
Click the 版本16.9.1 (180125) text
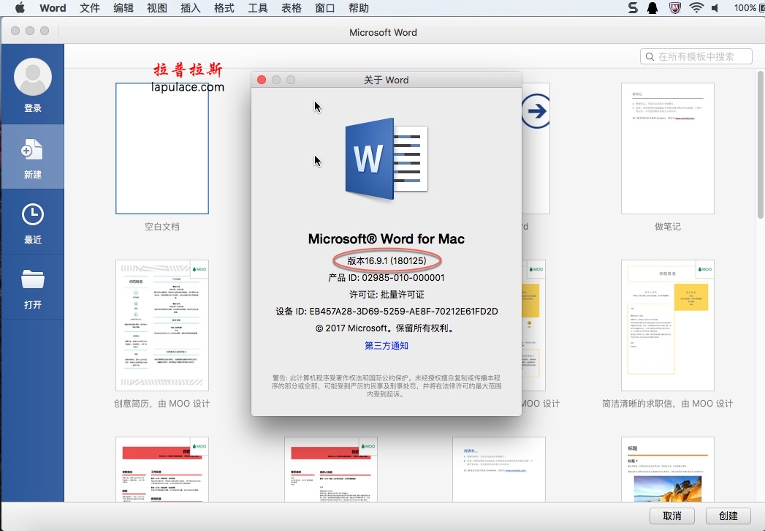tap(387, 261)
